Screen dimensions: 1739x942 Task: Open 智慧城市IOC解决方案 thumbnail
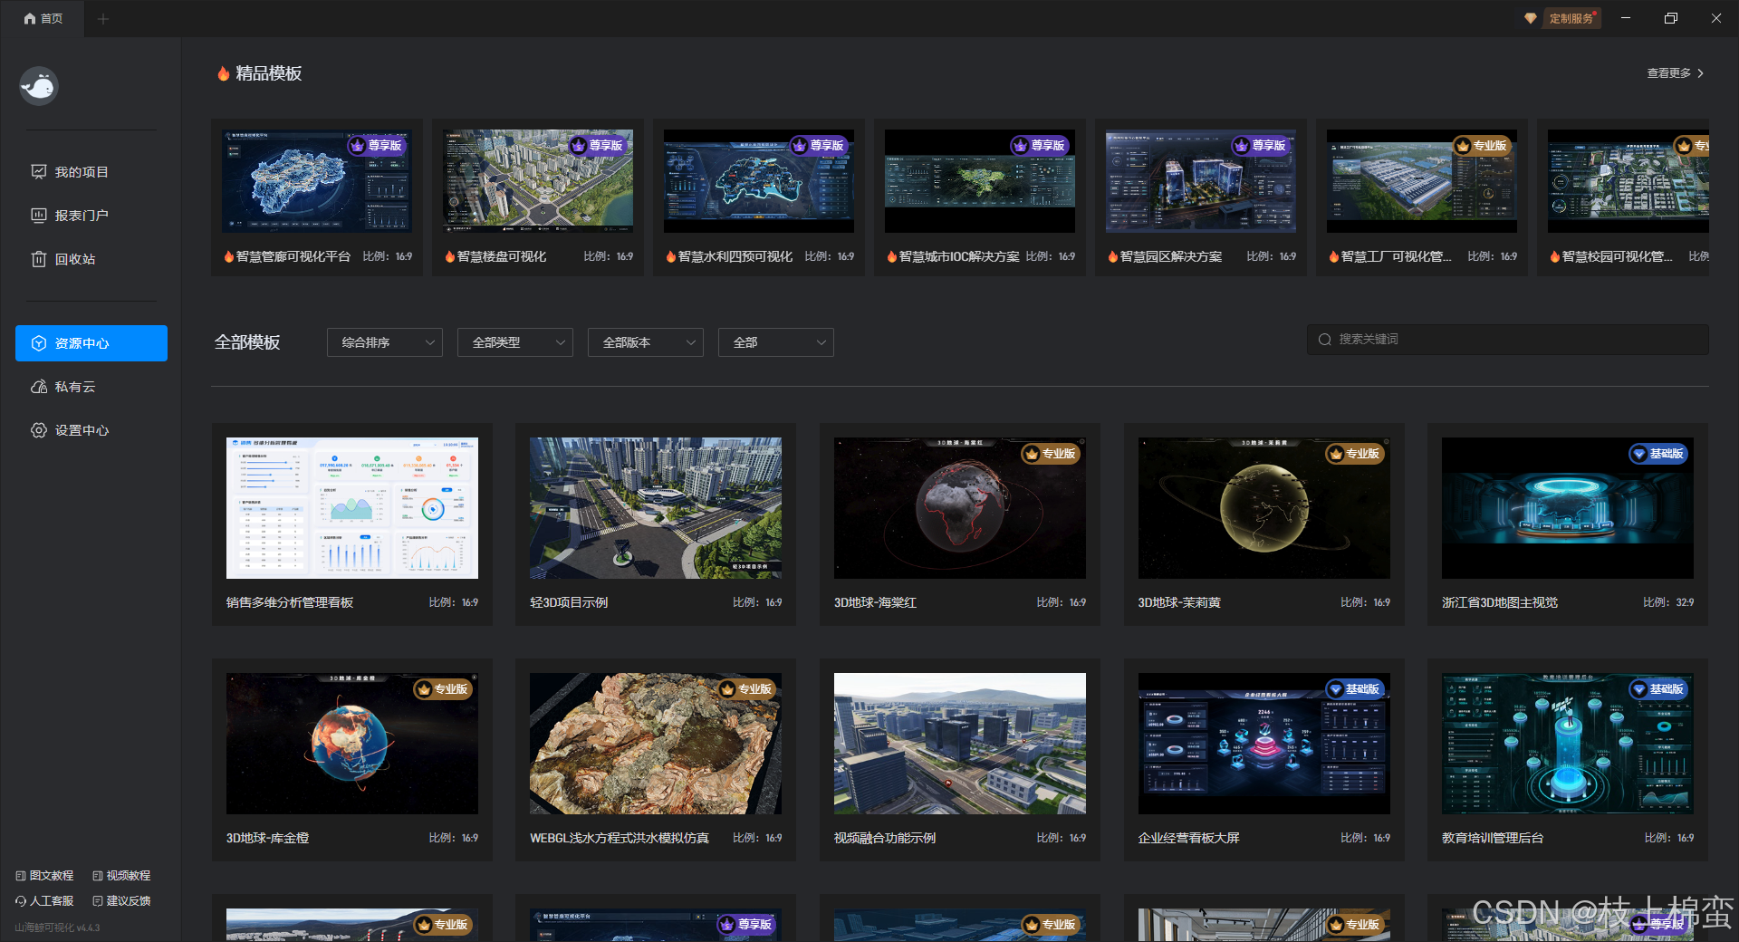980,181
